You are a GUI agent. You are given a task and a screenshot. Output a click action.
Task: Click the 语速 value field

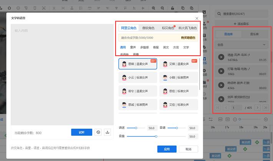click(152, 128)
